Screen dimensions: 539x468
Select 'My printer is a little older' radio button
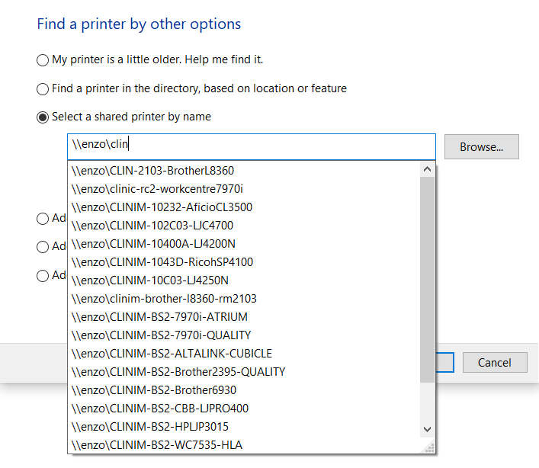tap(43, 60)
